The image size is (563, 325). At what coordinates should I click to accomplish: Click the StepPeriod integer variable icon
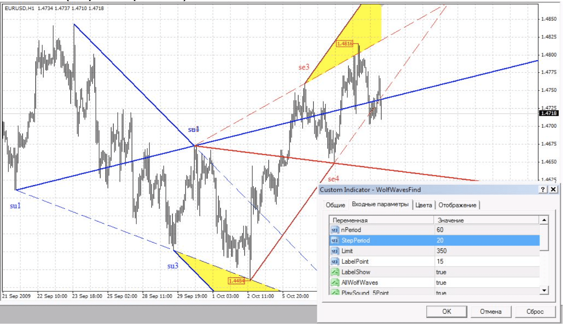pos(335,240)
